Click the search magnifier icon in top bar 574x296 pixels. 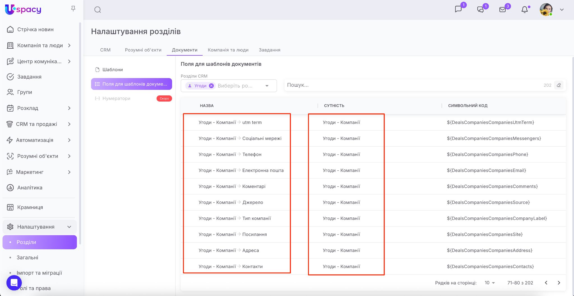(98, 10)
